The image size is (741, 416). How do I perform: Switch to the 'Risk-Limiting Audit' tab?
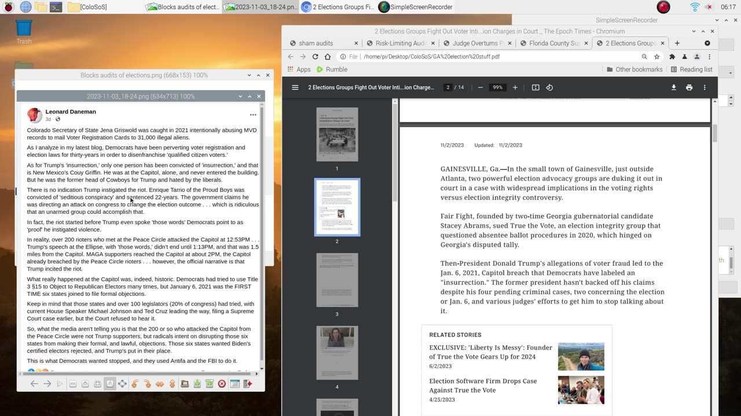pos(401,43)
